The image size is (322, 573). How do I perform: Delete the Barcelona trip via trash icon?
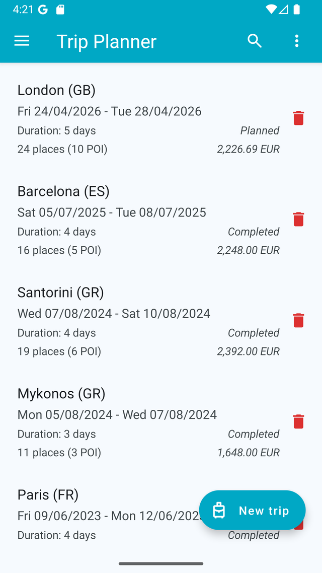tap(298, 219)
